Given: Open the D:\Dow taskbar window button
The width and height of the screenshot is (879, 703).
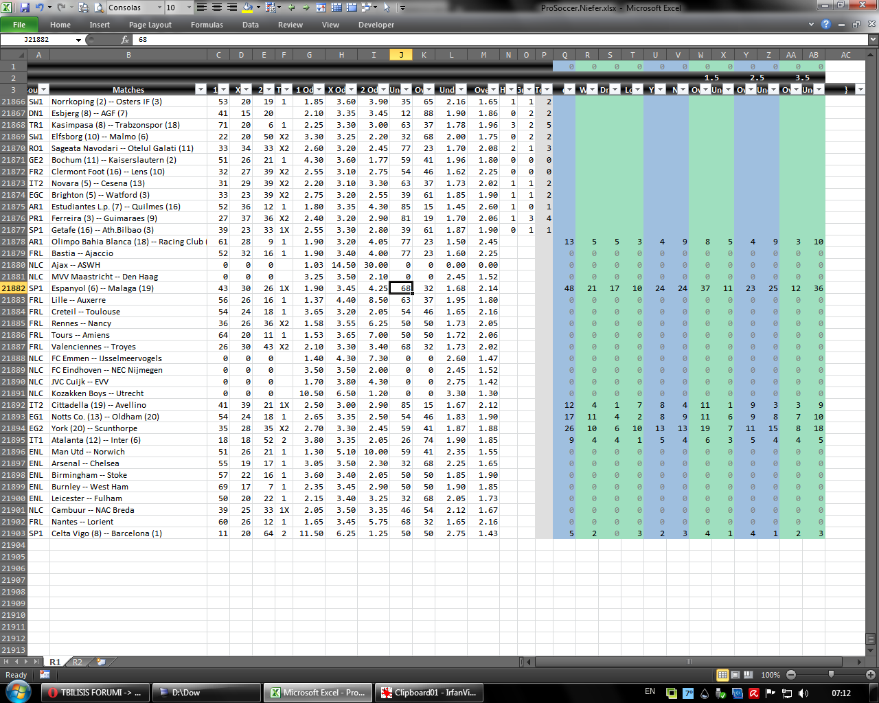Looking at the screenshot, I should 206,693.
